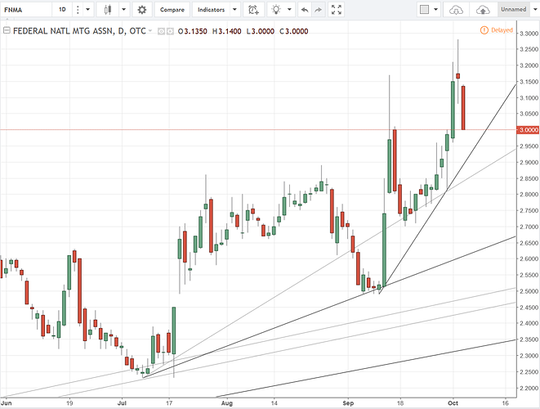Click the Compare button
540x409 pixels.
172,10
